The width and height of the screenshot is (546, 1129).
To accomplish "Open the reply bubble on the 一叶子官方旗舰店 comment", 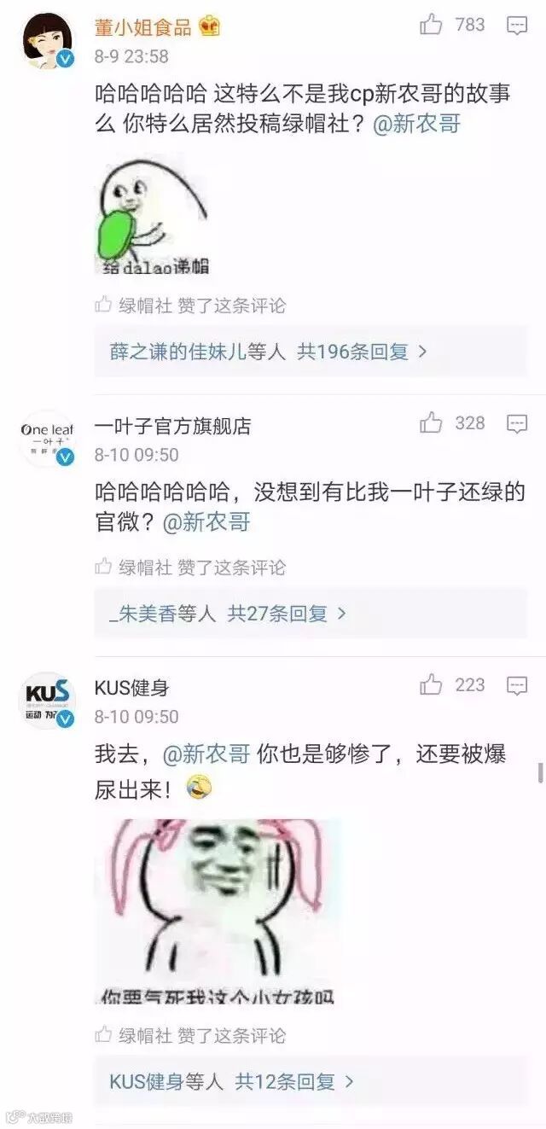I will pos(517,424).
